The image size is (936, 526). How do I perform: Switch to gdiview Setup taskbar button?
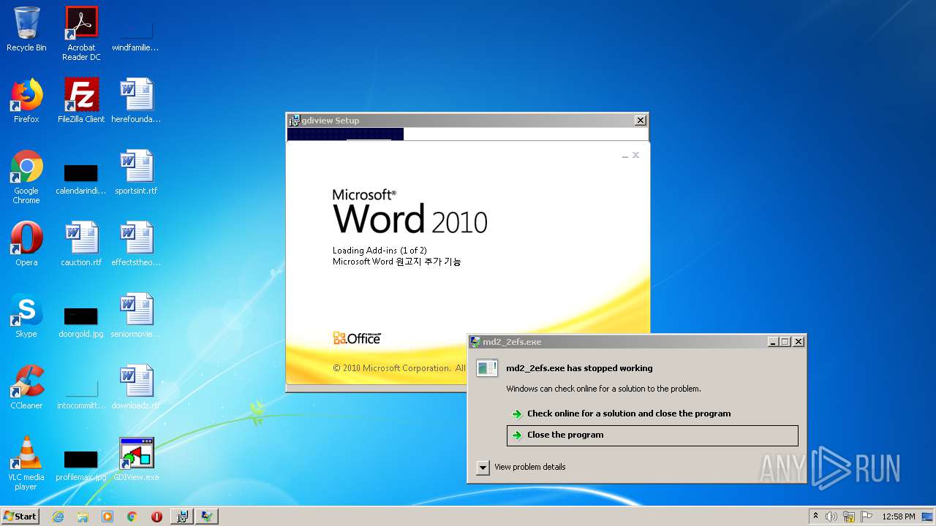pos(182,517)
